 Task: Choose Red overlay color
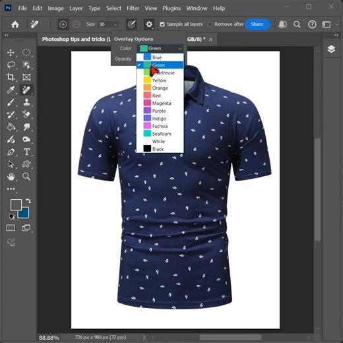point(160,96)
